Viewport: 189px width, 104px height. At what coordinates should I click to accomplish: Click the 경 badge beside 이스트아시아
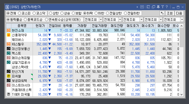point(8,85)
